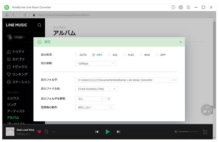This screenshot has height=142, width=219.
Task: Browse output folder with the ... button
Action: pos(174,80)
